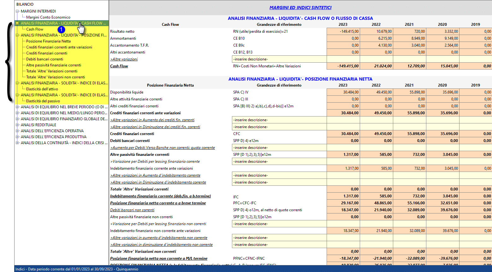Select Margini Conto Economico in the tree
Image resolution: width=492 pixels, height=272 pixels.
48,17
